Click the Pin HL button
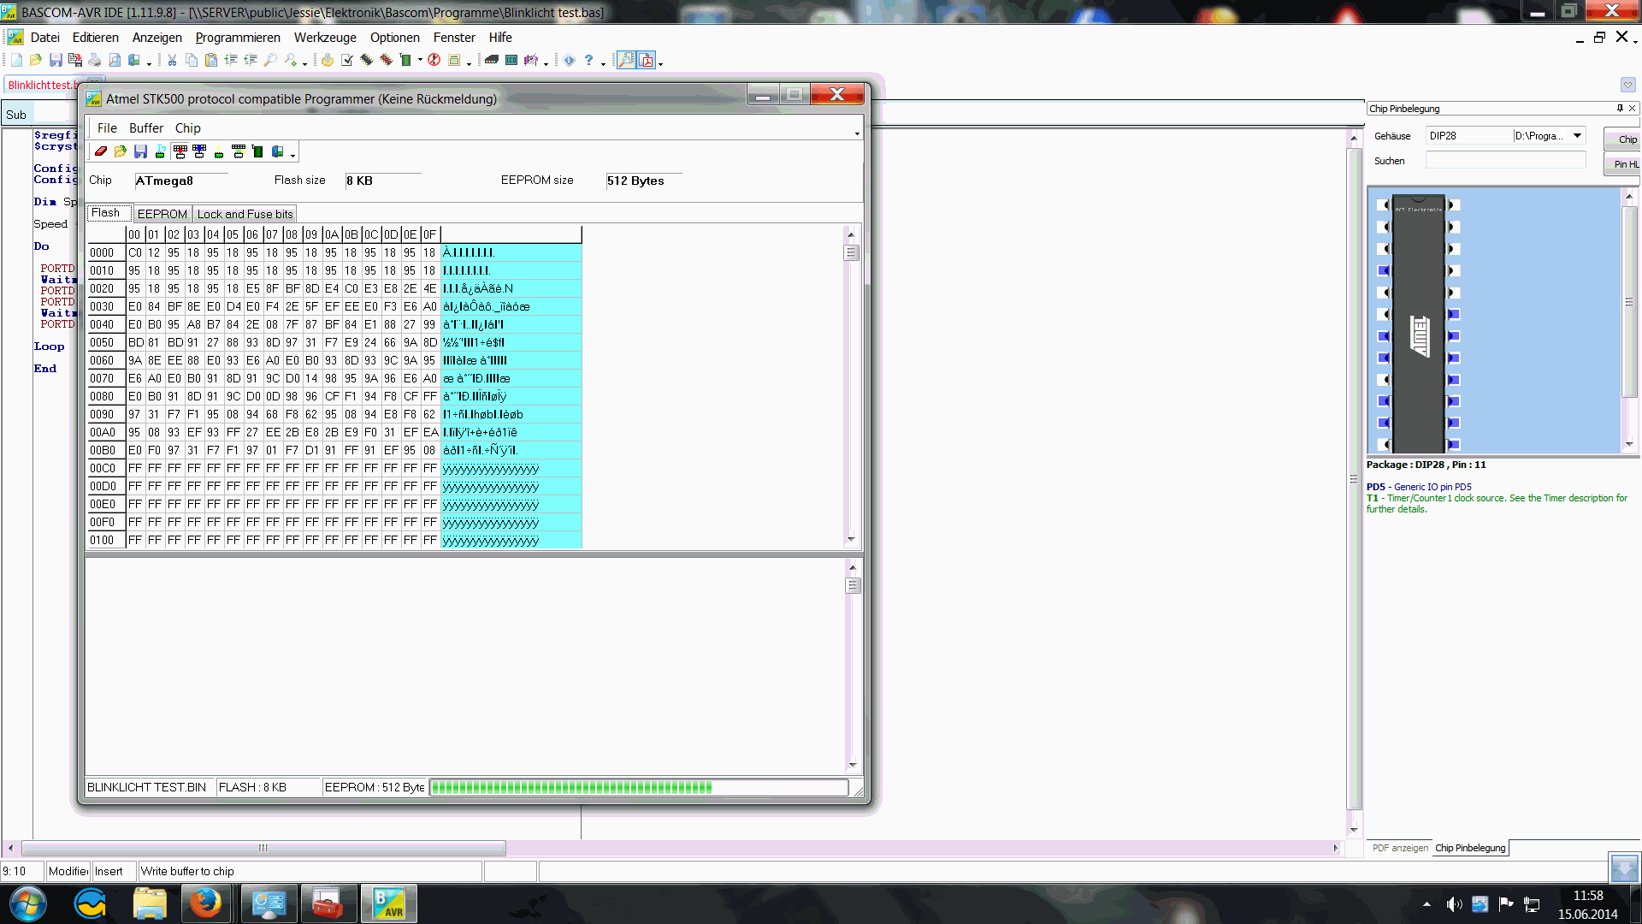Image resolution: width=1642 pixels, height=924 pixels. pyautogui.click(x=1625, y=164)
